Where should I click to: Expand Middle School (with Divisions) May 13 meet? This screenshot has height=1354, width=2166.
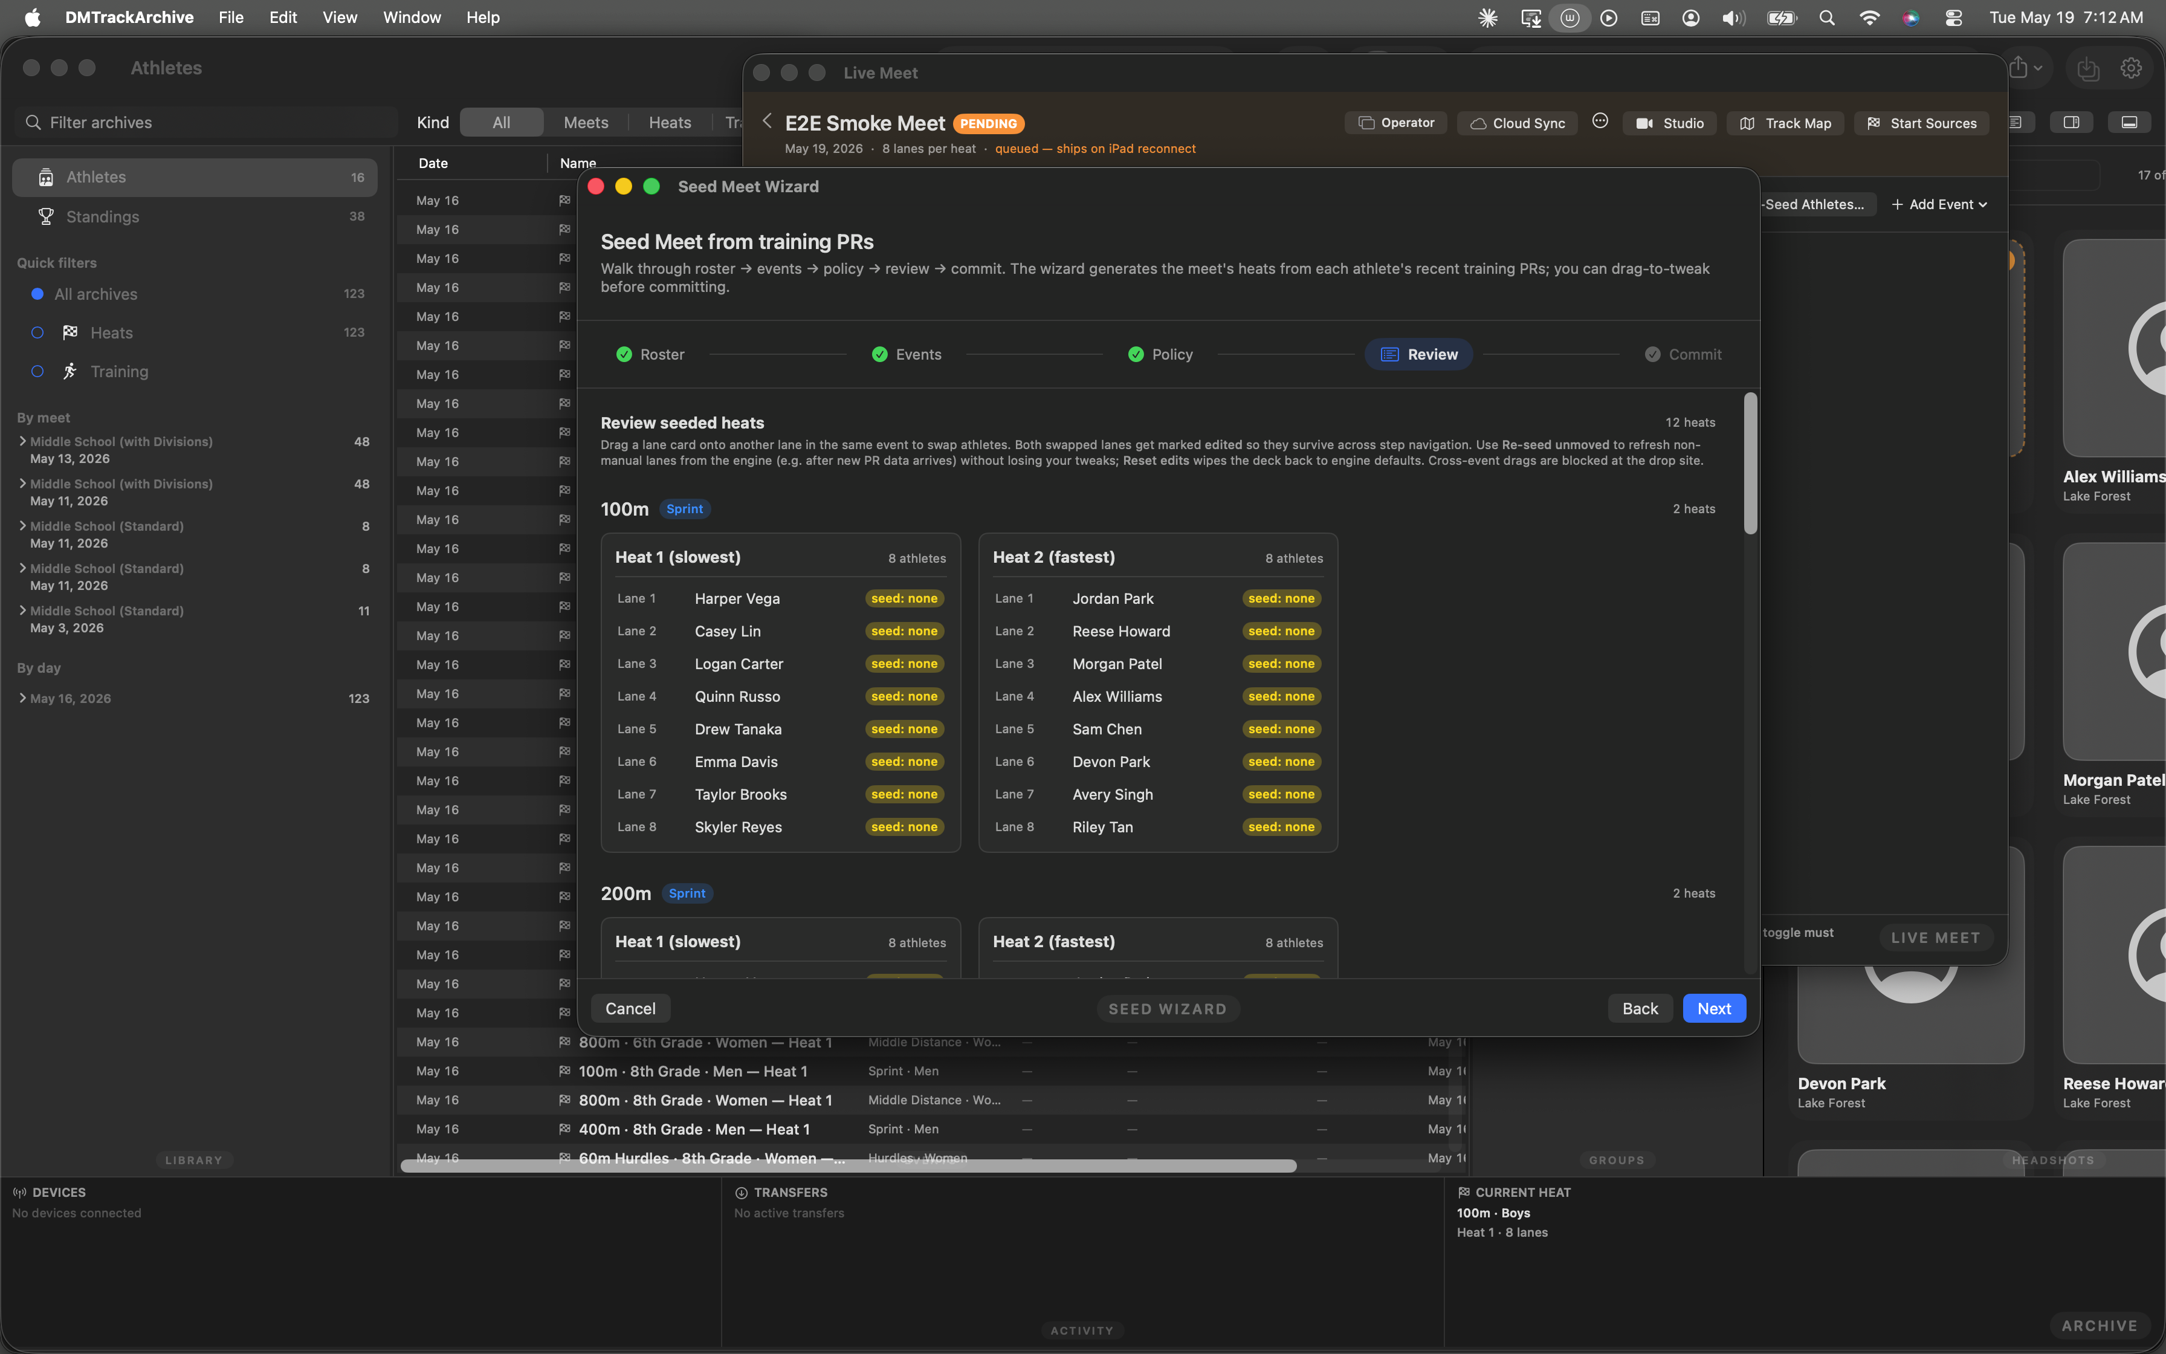point(22,441)
